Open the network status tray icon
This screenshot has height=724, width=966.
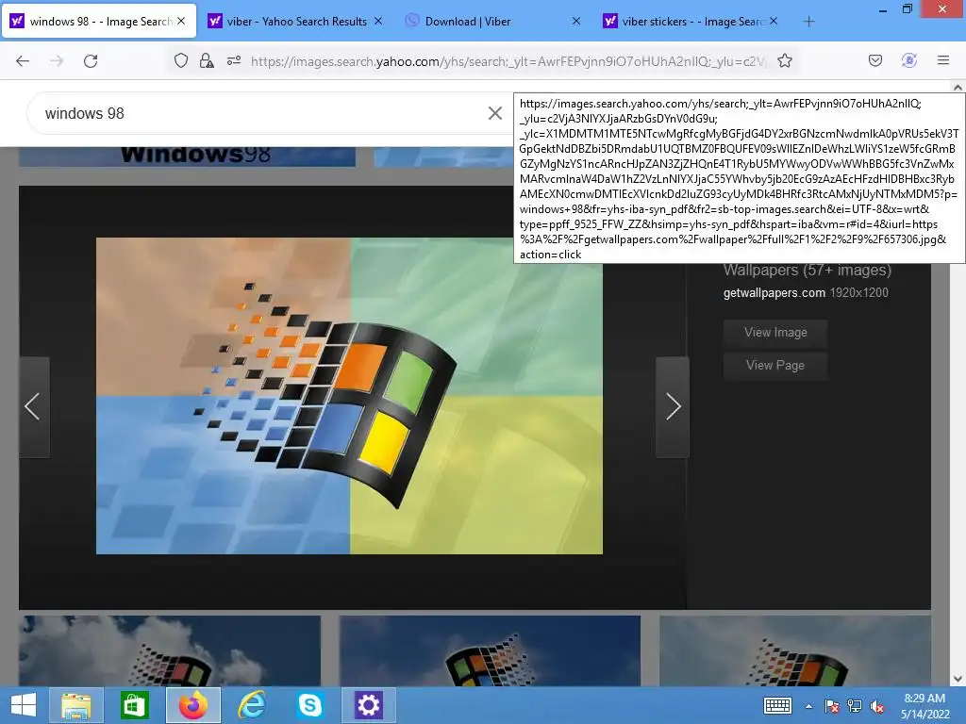[x=855, y=706]
